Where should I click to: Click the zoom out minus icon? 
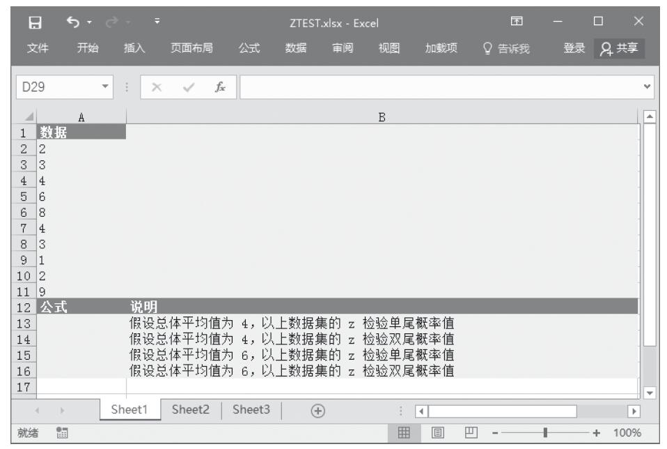[494, 433]
